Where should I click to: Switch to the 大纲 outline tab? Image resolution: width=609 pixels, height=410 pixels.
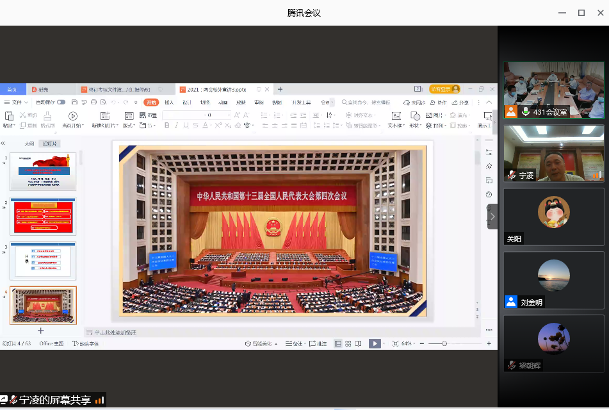point(29,143)
